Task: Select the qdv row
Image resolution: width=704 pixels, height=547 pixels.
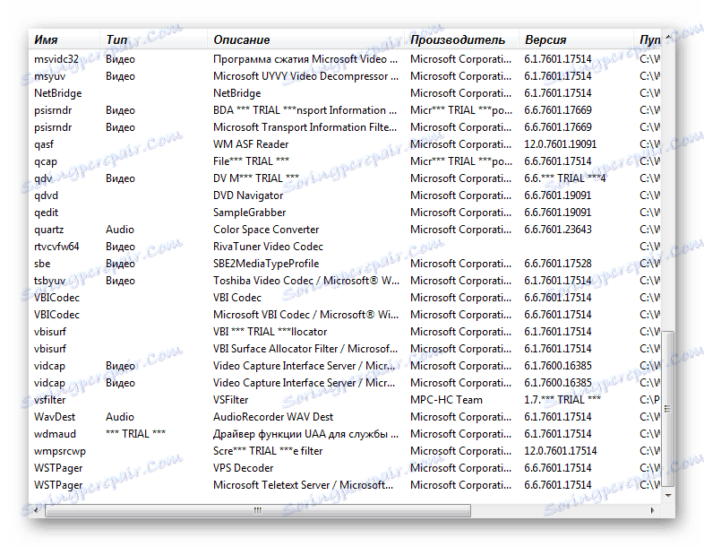Action: 345,178
